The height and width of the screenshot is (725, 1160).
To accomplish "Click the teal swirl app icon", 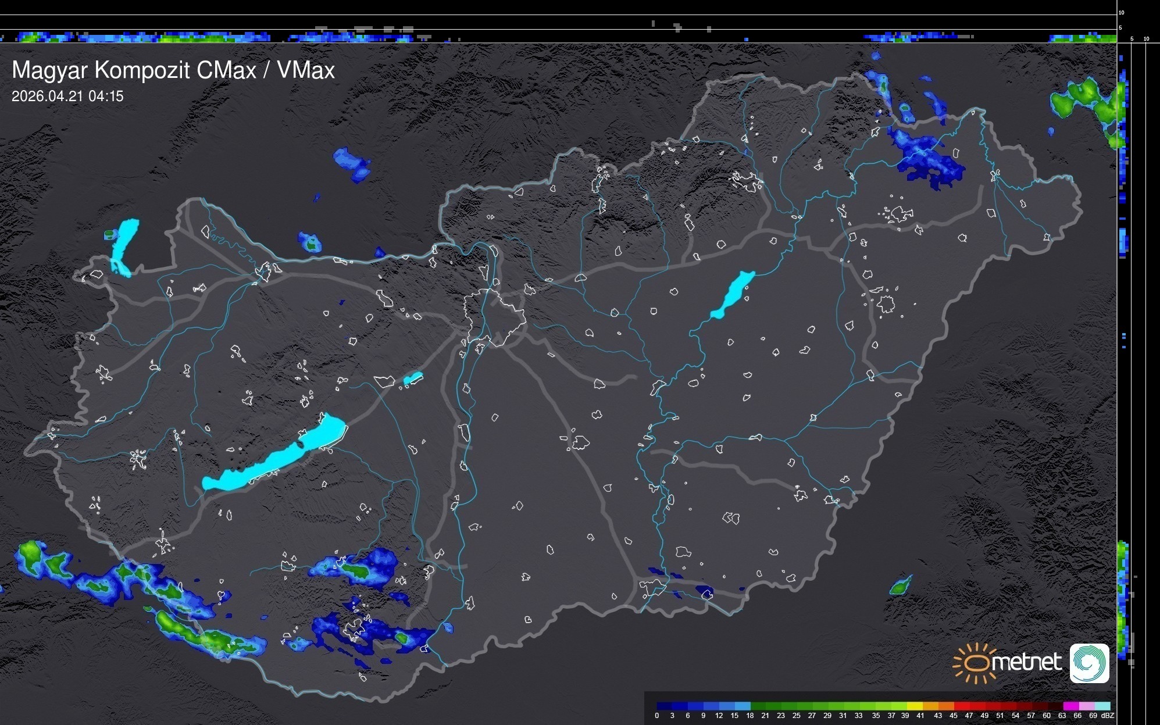I will coord(1089,663).
